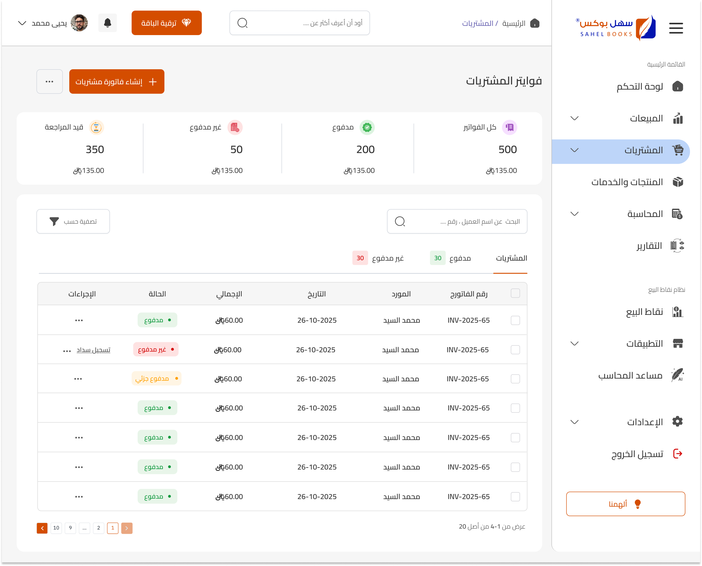Click the three-dots icon beside create invoice button
Screen dimensions: 702x566
click(x=50, y=82)
